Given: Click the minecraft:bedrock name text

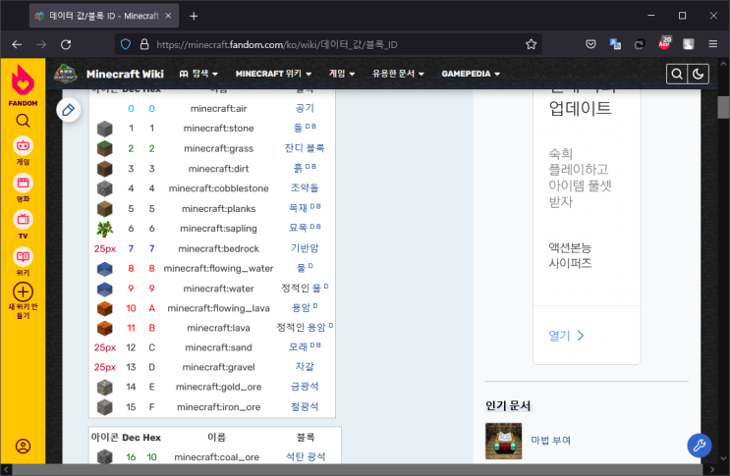Looking at the screenshot, I should [x=218, y=248].
